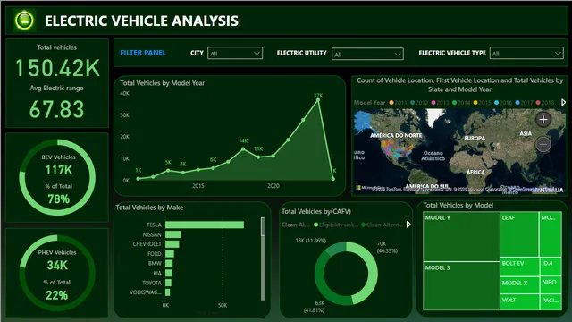Select the 2016 model year legend
This screenshot has width=572, height=322.
[x=503, y=103]
